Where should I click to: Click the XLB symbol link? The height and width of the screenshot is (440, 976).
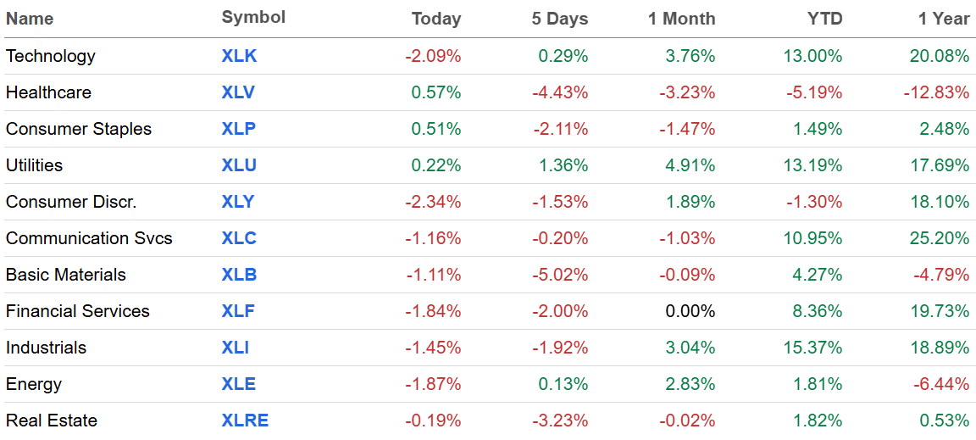click(239, 276)
